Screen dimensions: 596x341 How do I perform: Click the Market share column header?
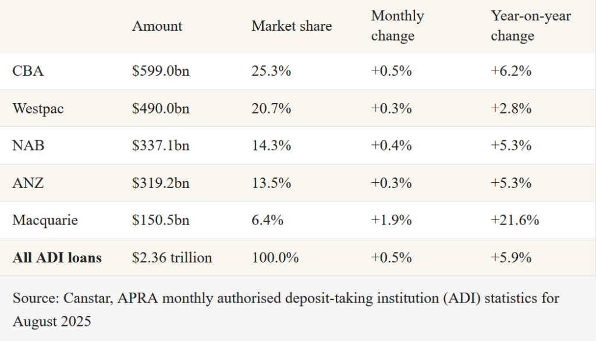(x=292, y=26)
